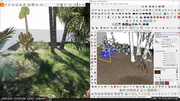Click the Material name text field
The image size is (180, 101).
coord(168,70)
